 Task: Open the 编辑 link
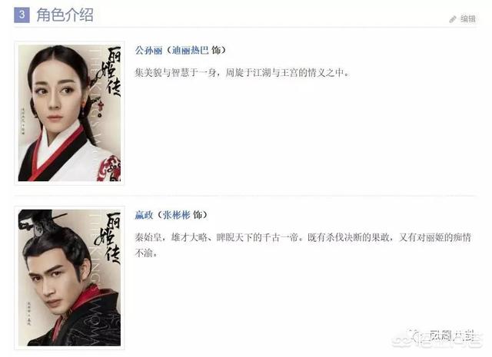pos(468,19)
